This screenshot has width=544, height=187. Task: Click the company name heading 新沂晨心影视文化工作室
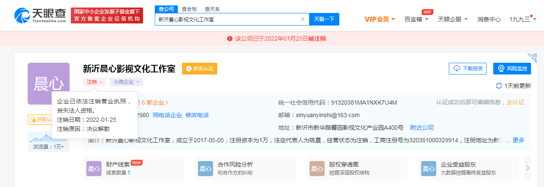[x=129, y=69]
